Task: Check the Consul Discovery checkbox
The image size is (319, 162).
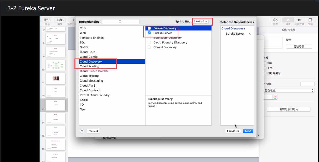Action: tap(149, 47)
